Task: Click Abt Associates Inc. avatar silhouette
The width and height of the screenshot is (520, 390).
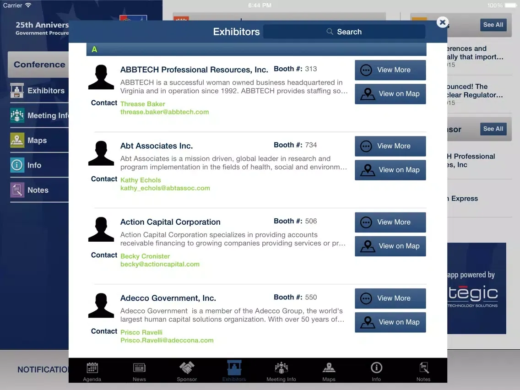Action: coord(101,153)
